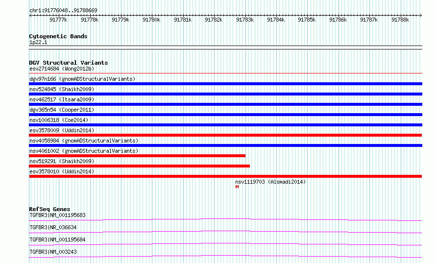Open TGFBR3|NM_003243 transcript label
This screenshot has width=436, height=263.
[x=53, y=252]
